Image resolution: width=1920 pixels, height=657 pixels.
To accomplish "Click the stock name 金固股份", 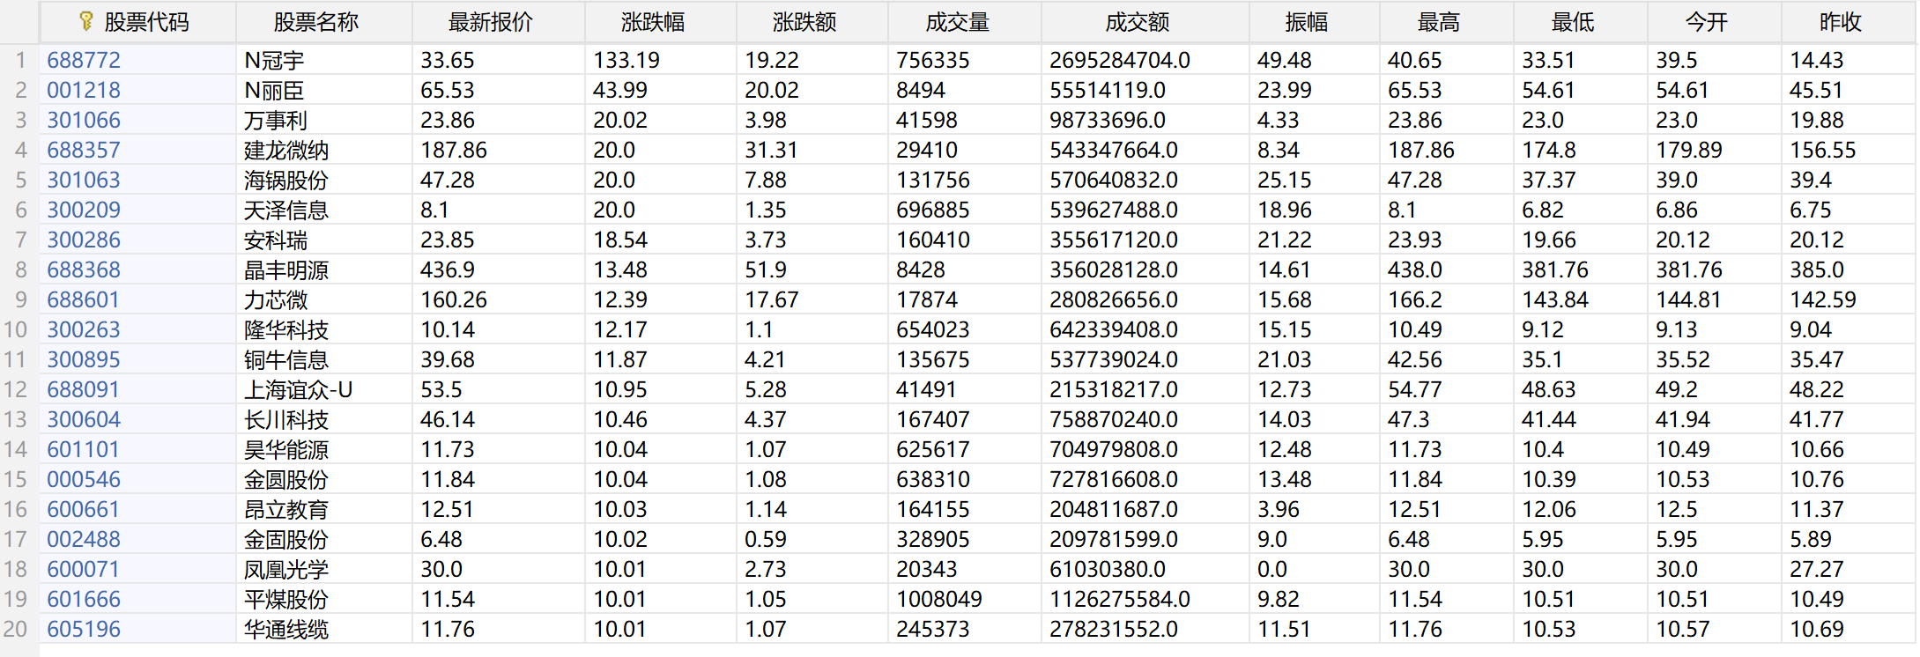I will 286,539.
